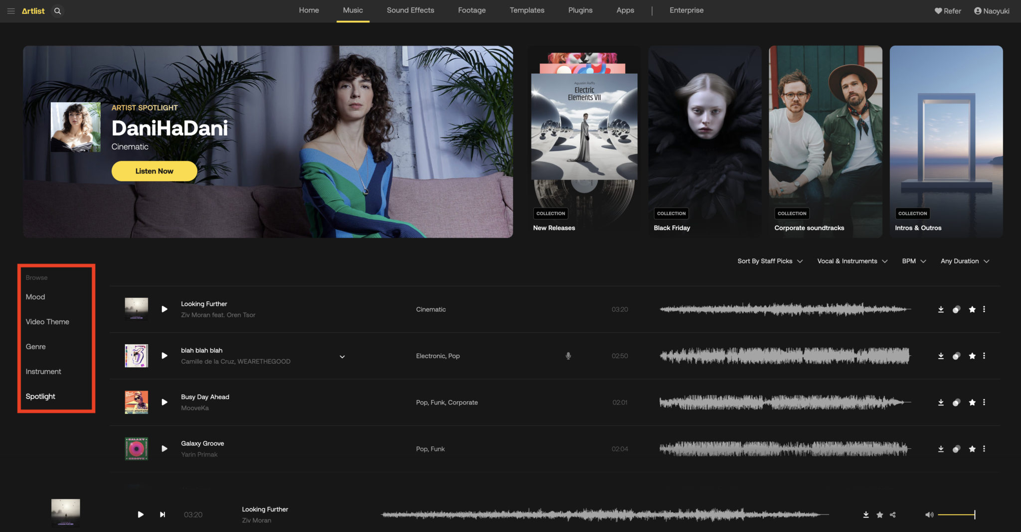
Task: Favorite current track in bottom player
Action: tap(880, 515)
